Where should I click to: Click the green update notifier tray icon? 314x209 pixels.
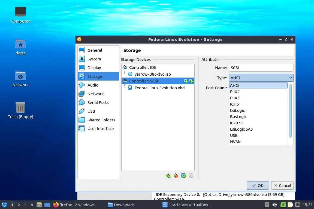[282, 205]
